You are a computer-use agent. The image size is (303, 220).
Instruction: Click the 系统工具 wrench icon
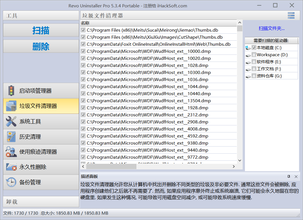click(11, 121)
